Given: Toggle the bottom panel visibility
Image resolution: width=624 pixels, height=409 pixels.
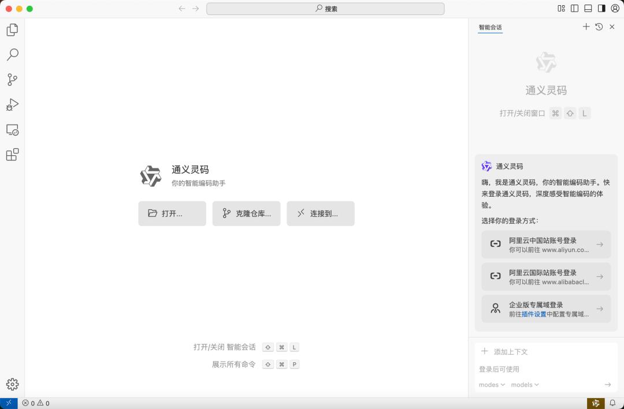Looking at the screenshot, I should tap(587, 8).
